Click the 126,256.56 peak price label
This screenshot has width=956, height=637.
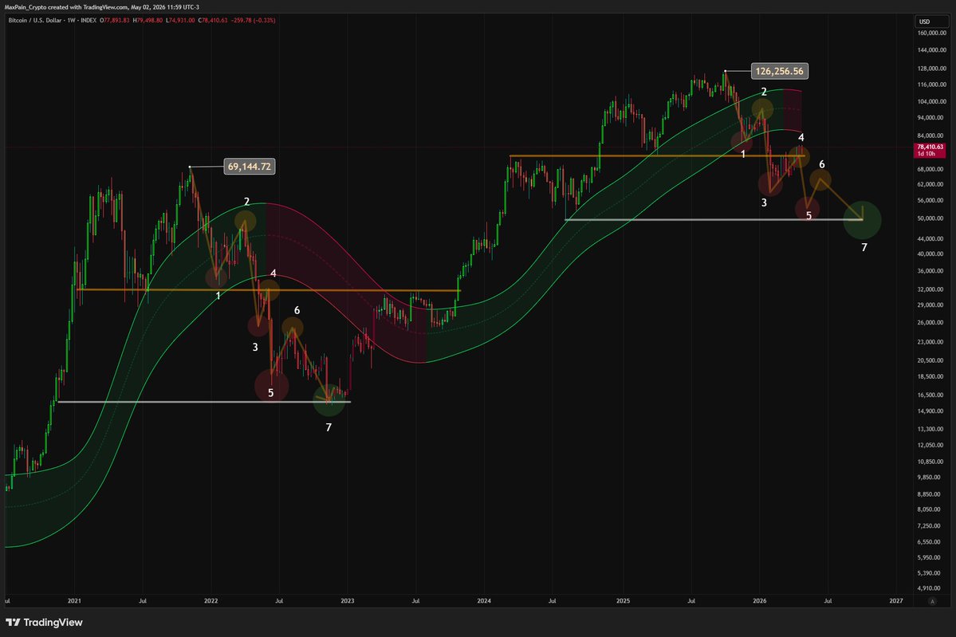coord(779,71)
